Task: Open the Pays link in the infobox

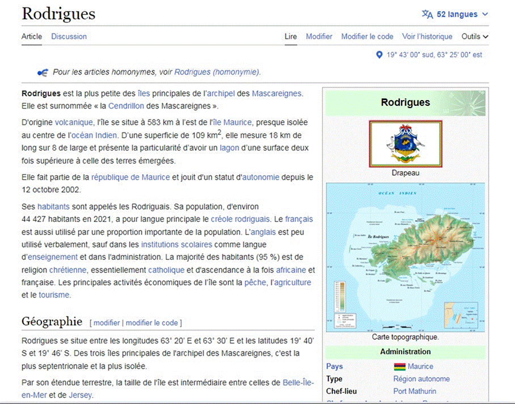Action: click(335, 366)
